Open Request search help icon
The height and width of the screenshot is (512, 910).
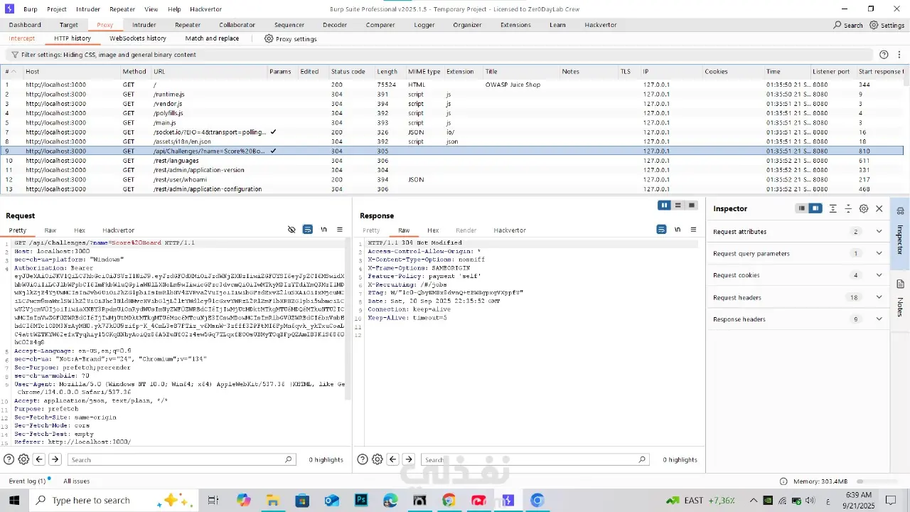[x=9, y=459]
